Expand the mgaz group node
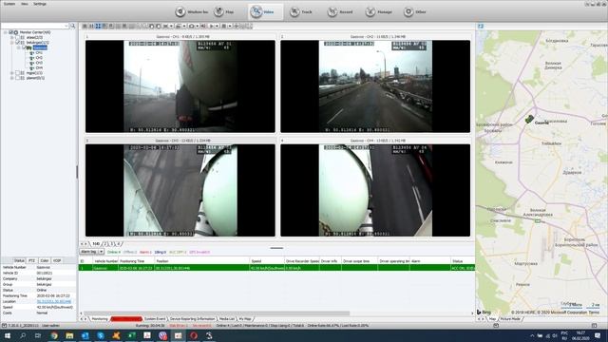This screenshot has height=342, width=608. [x=12, y=73]
